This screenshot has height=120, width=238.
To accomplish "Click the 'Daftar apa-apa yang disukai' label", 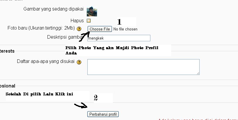I will click(x=46, y=61).
